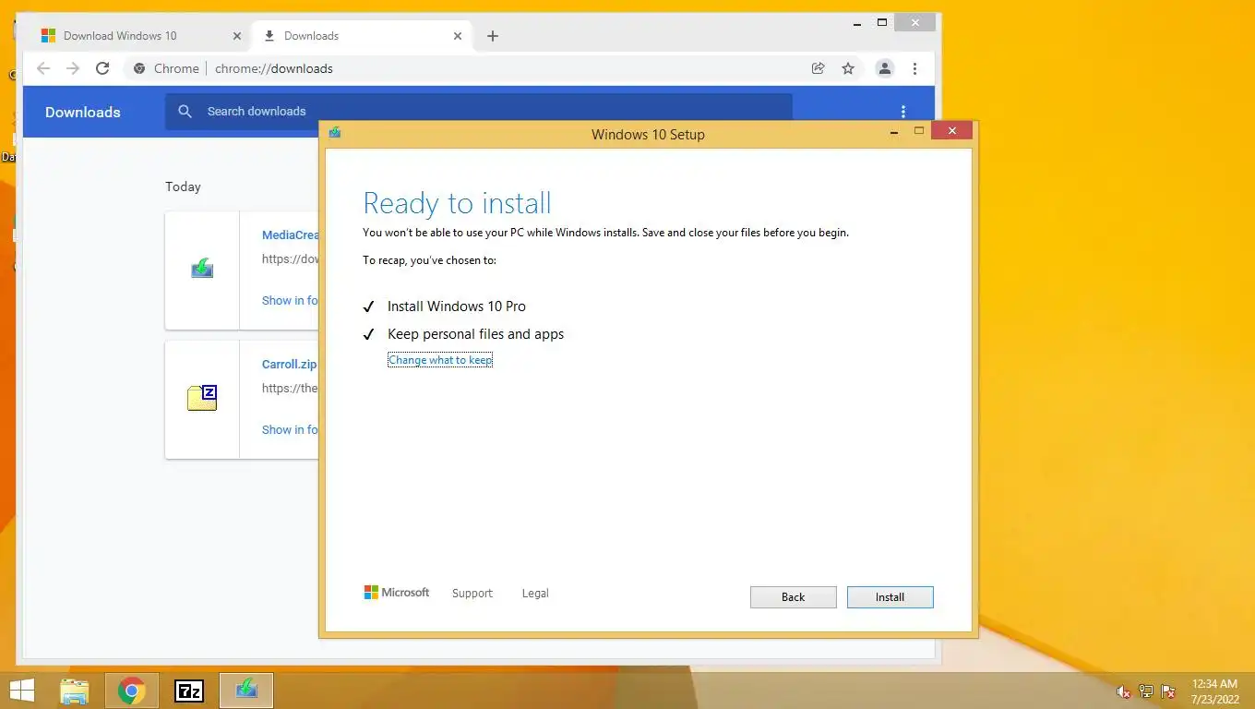Open 7-Zip from the taskbar
The image size is (1255, 709).
[x=189, y=691]
